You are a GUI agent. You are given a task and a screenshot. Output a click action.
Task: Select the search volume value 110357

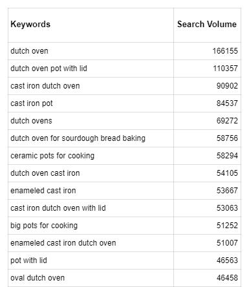[225, 69]
